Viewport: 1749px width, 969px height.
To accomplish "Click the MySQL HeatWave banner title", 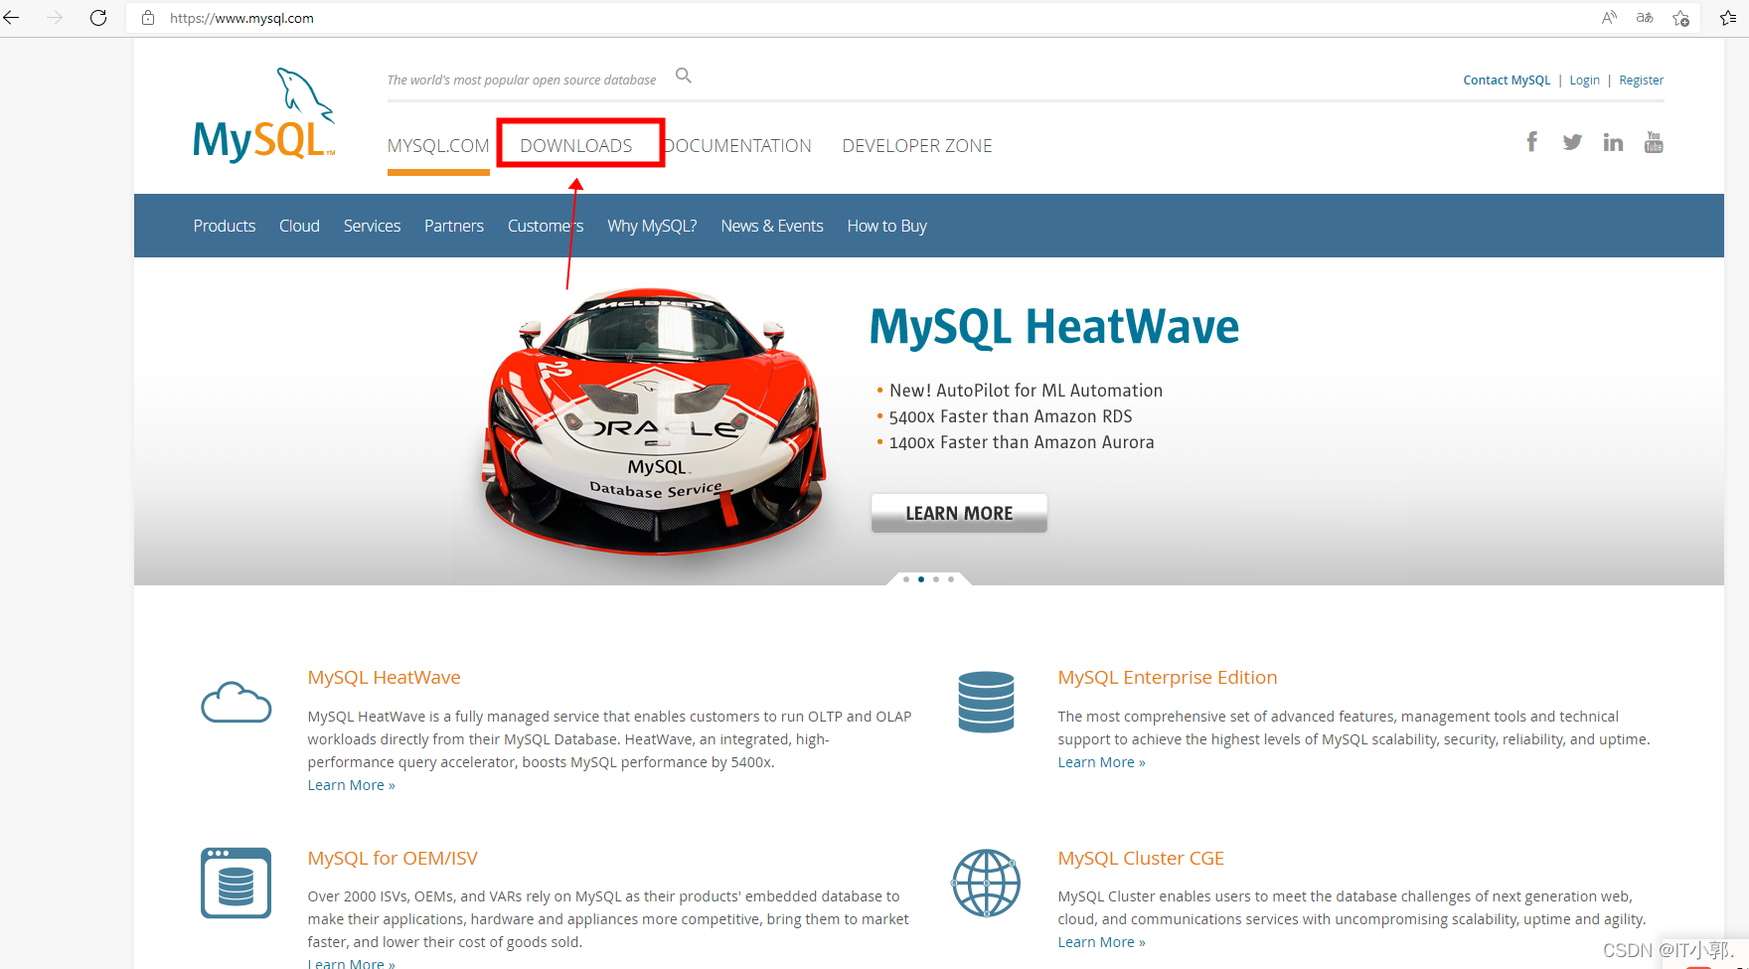I will tap(1054, 327).
